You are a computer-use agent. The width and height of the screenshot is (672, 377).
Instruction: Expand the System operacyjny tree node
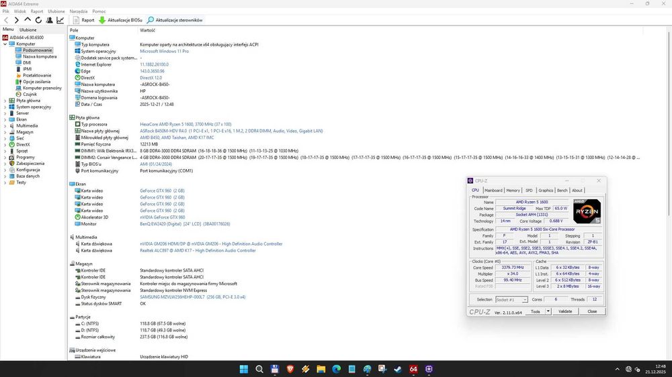5,107
